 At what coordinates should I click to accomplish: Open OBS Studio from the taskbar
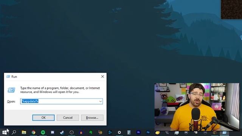click(x=71, y=132)
